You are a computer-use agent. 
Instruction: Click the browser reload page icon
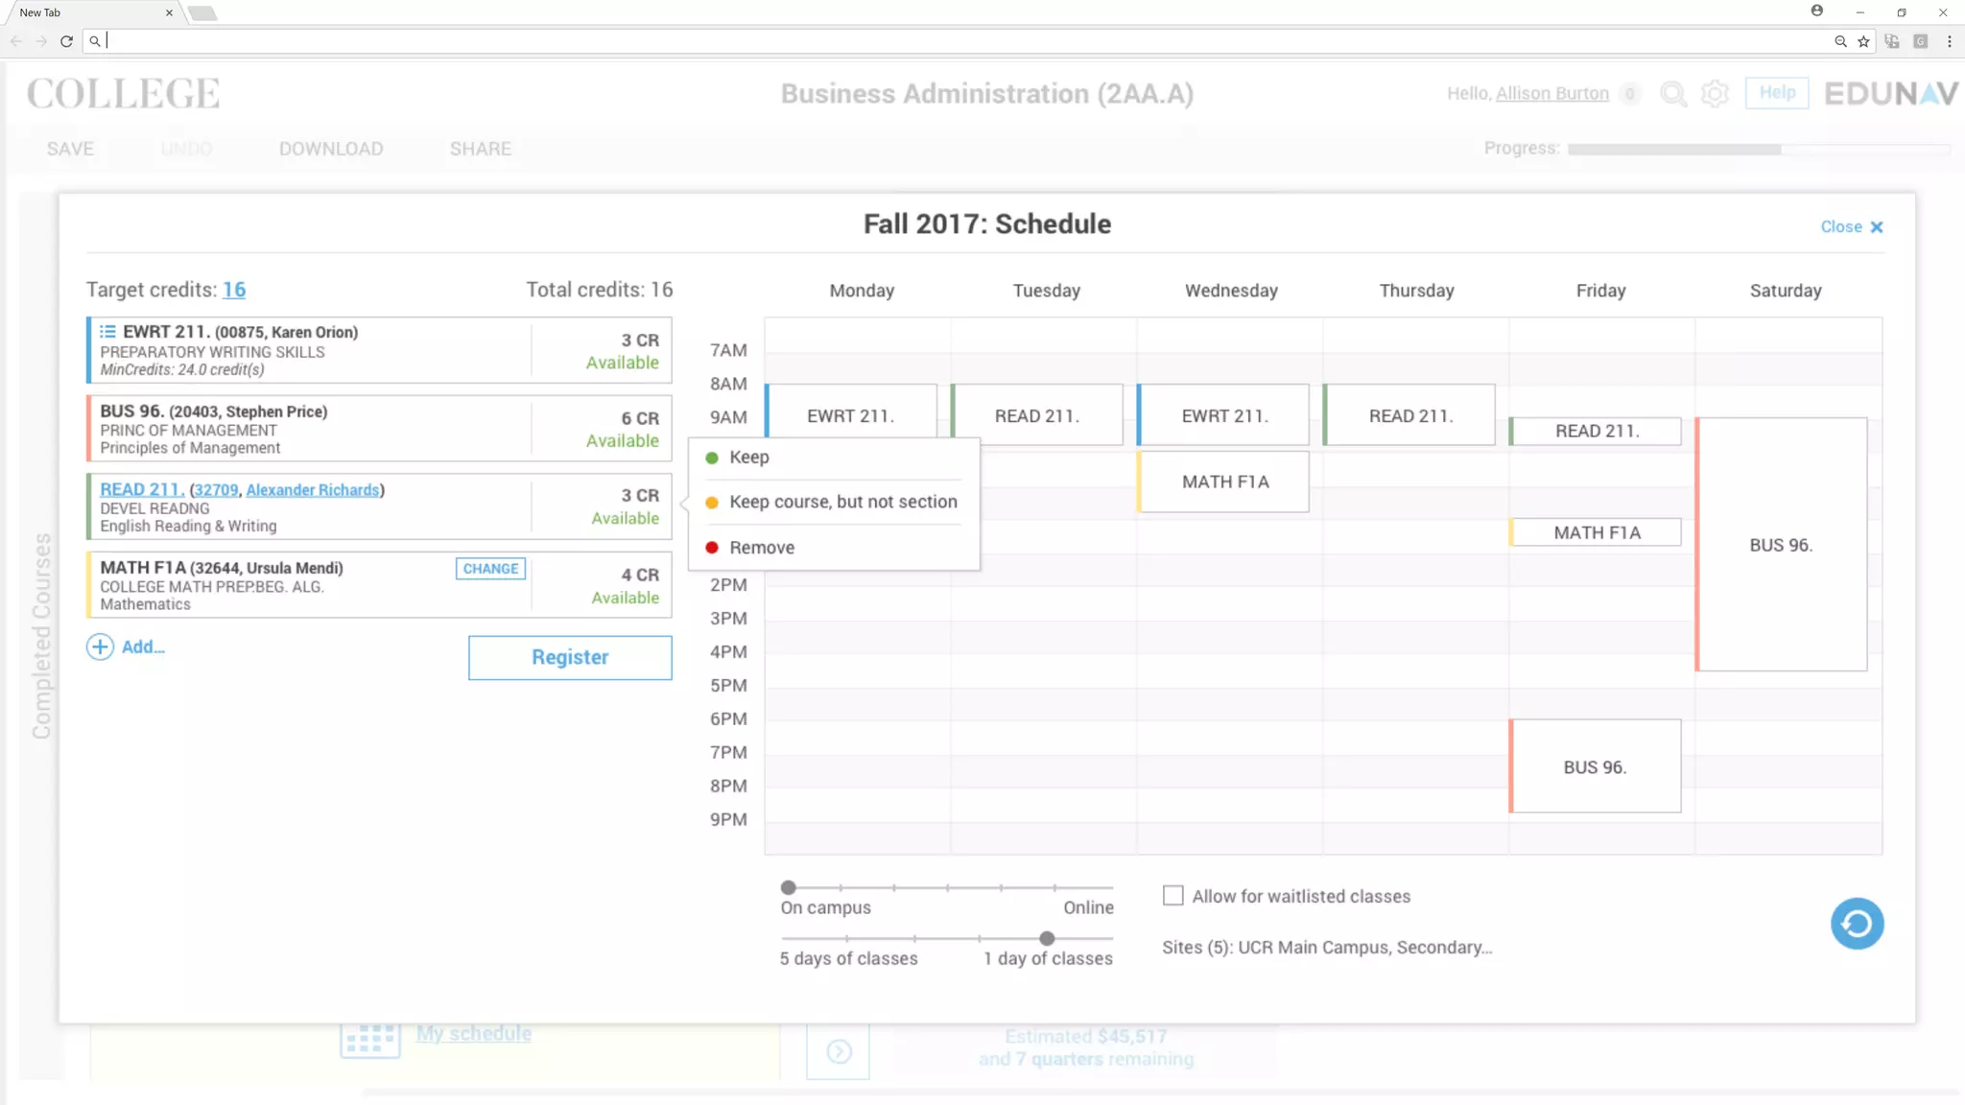coord(66,41)
